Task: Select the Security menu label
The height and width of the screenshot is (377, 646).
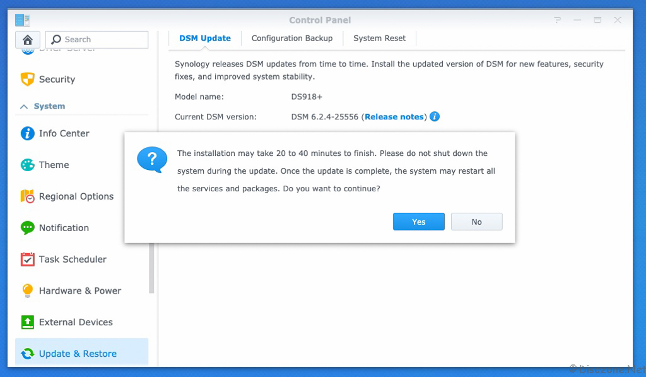Action: (57, 79)
